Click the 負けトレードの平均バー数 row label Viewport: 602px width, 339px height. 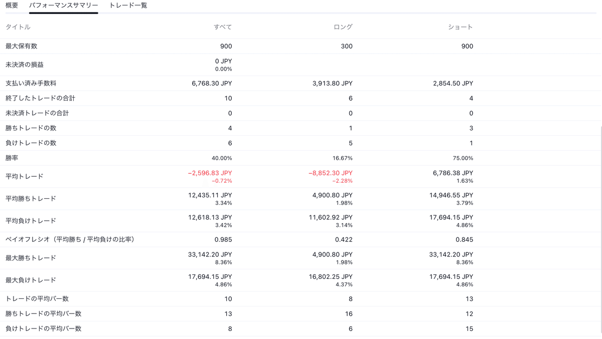[43, 328]
